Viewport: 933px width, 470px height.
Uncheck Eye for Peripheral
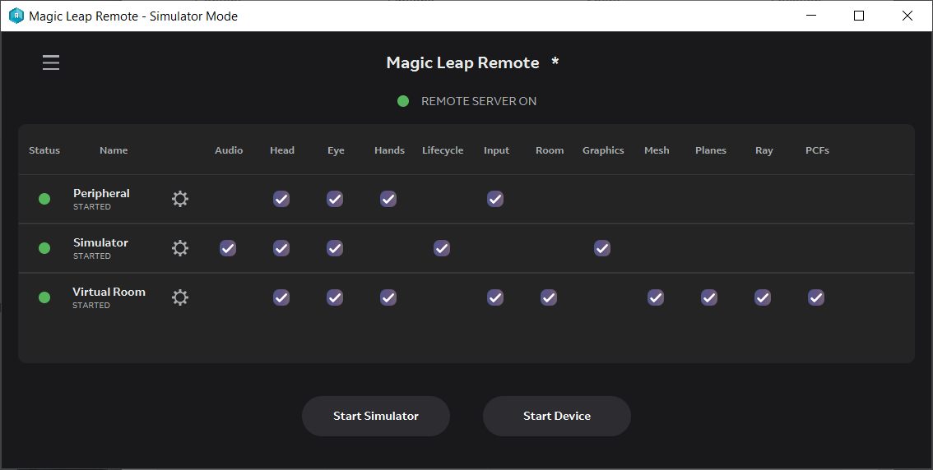[335, 199]
